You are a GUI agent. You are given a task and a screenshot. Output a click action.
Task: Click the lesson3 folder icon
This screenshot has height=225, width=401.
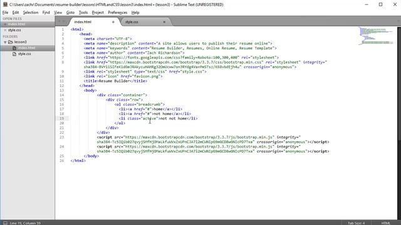click(11, 42)
